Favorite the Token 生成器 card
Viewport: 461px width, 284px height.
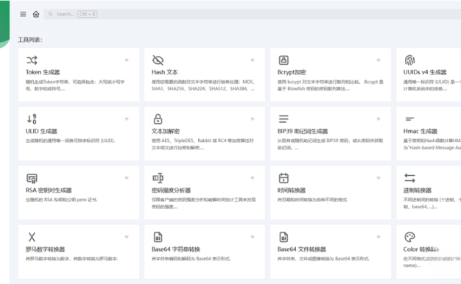point(127,60)
